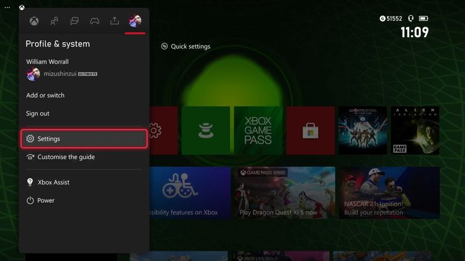465x261 pixels.
Task: Select the controller Game activity tab
Action: (x=94, y=21)
